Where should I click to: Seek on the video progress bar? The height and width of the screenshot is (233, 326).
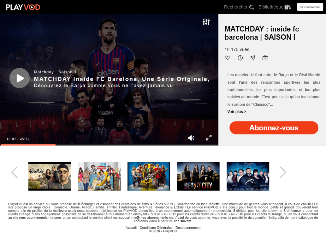(109, 145)
